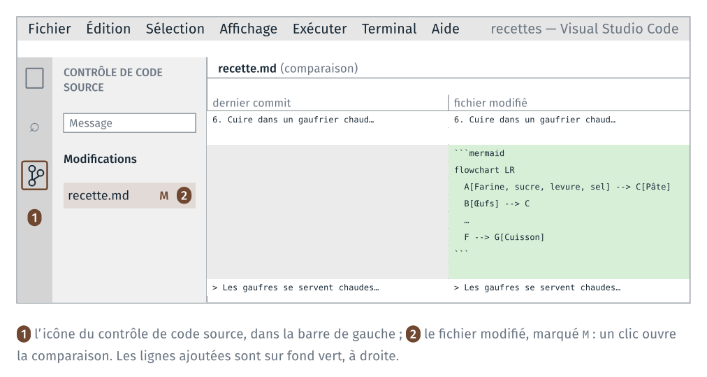Open the Terminal menu
707x377 pixels.
pyautogui.click(x=389, y=29)
